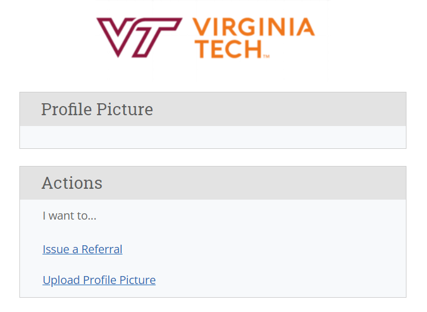427x312 pixels.
Task: Open the Upload Profile Picture link
Action: [x=99, y=280]
